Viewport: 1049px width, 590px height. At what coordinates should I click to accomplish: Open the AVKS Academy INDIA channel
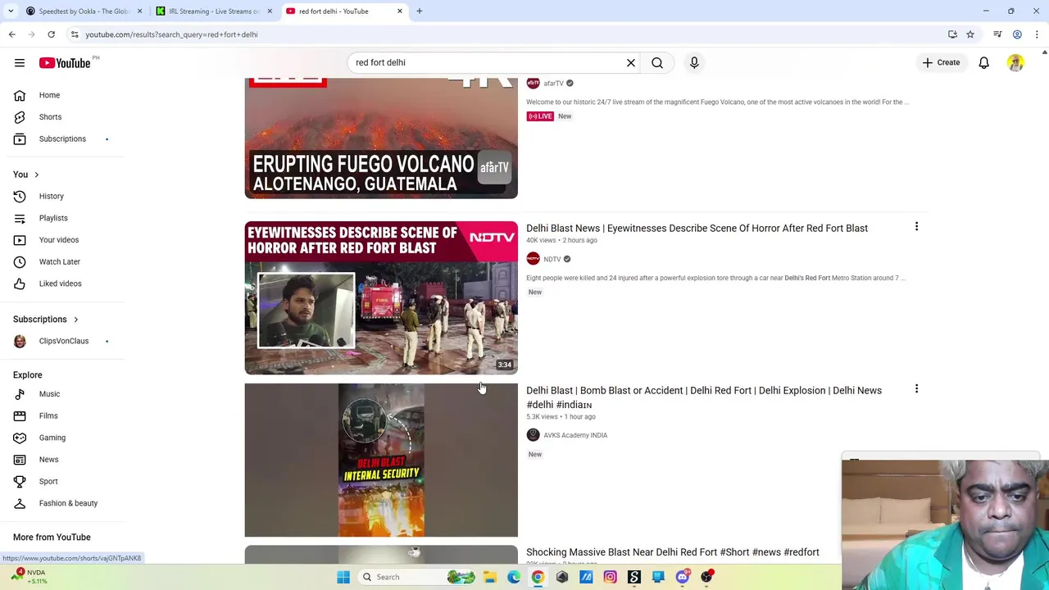point(575,435)
